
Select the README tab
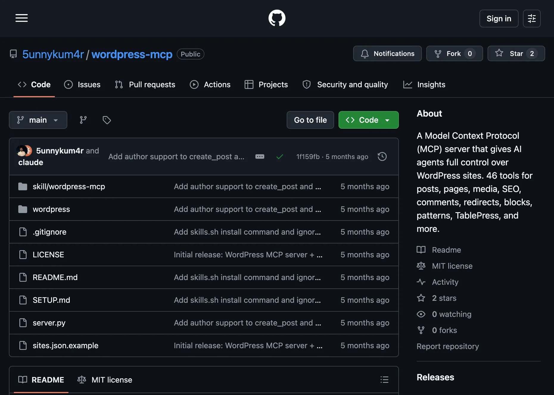[41, 380]
